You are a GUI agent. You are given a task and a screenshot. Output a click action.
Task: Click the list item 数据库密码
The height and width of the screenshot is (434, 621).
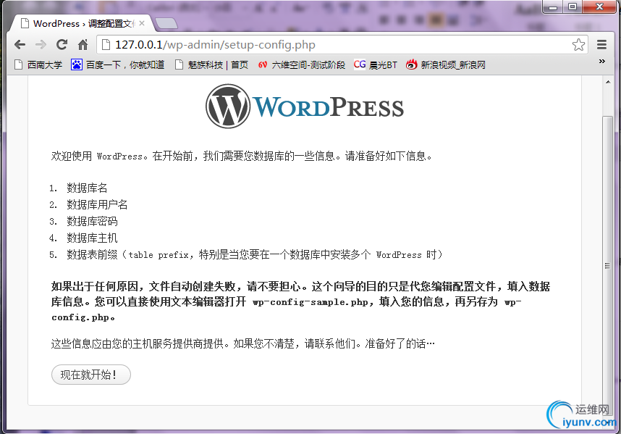pos(92,221)
